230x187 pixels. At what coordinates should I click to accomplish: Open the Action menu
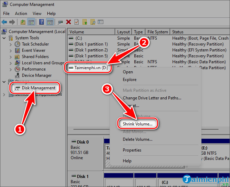(x=21, y=14)
